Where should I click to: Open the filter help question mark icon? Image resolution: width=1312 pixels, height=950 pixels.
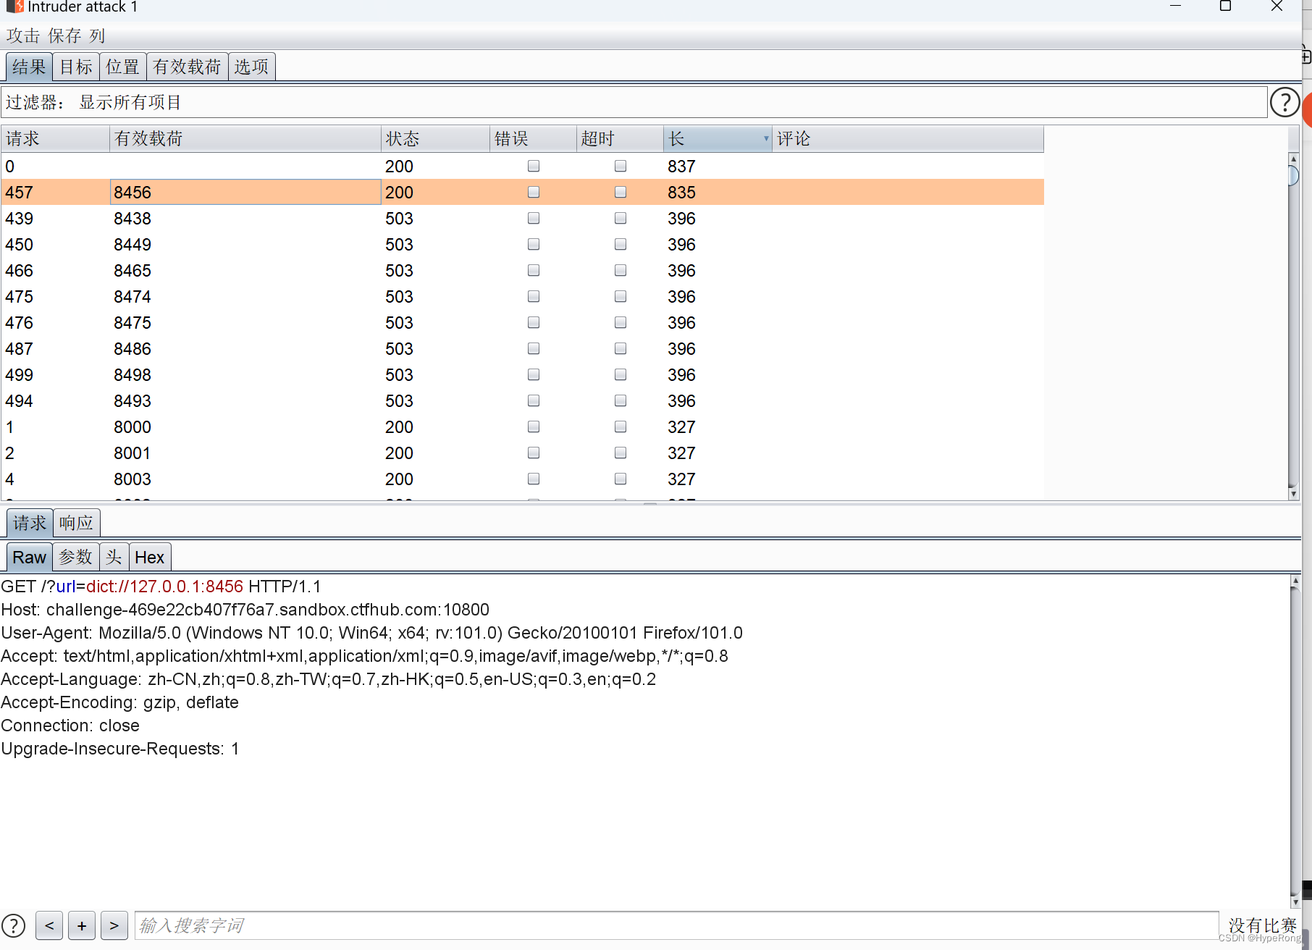1285,103
